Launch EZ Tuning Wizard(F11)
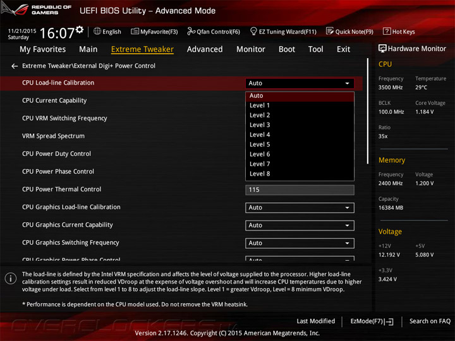Image resolution: width=455 pixels, height=341 pixels. coord(283,32)
